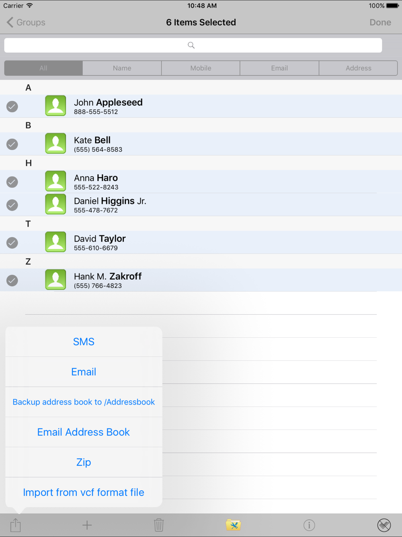The image size is (402, 537).
Task: Select Backup address book to /Addressbook
Action: click(84, 402)
